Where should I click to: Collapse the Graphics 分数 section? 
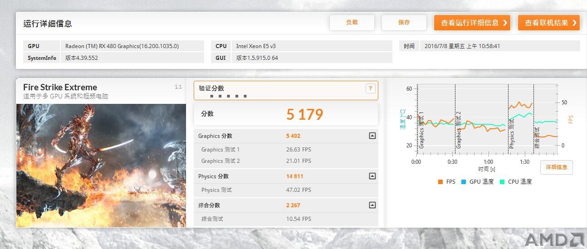tap(372, 136)
